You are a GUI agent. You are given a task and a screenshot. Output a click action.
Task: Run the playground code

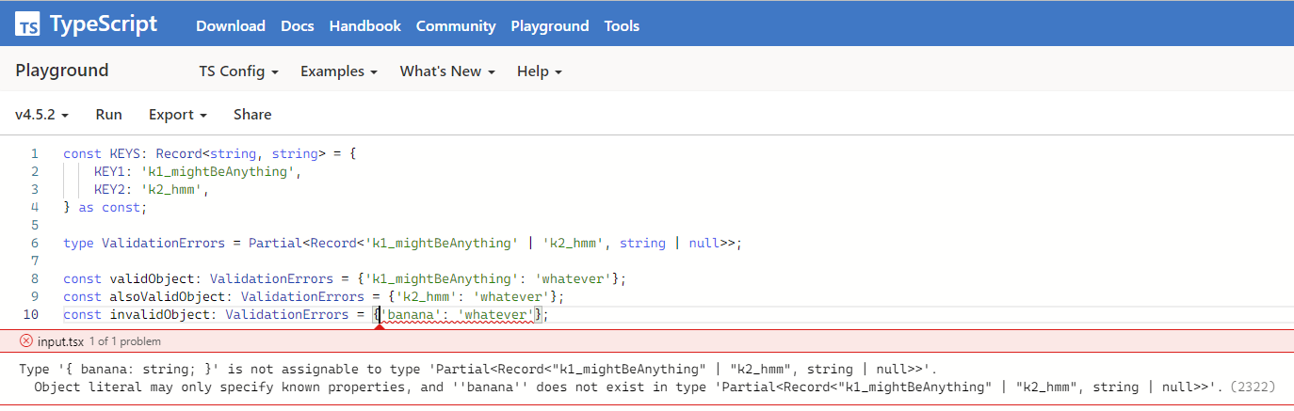109,115
